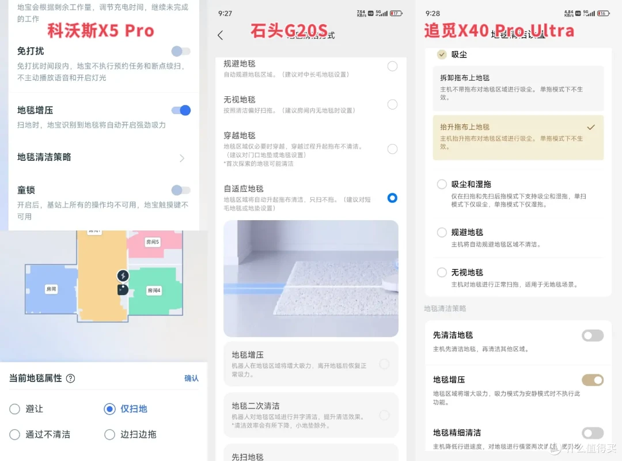Select 无视地毯 radio in 石头 panel
This screenshot has width=622, height=461.
[x=392, y=104]
